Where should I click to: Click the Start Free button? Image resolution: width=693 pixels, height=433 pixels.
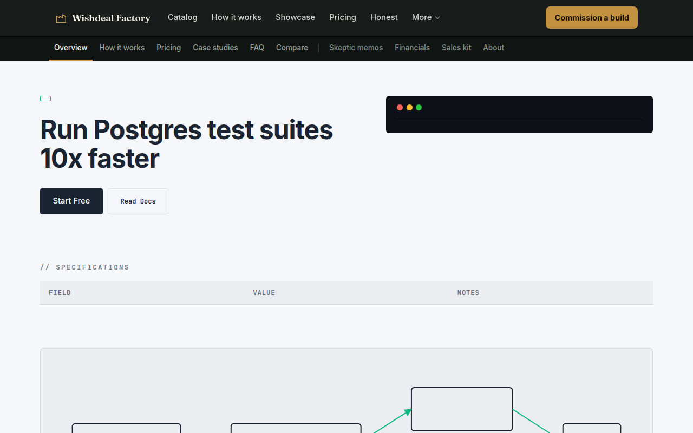71,201
